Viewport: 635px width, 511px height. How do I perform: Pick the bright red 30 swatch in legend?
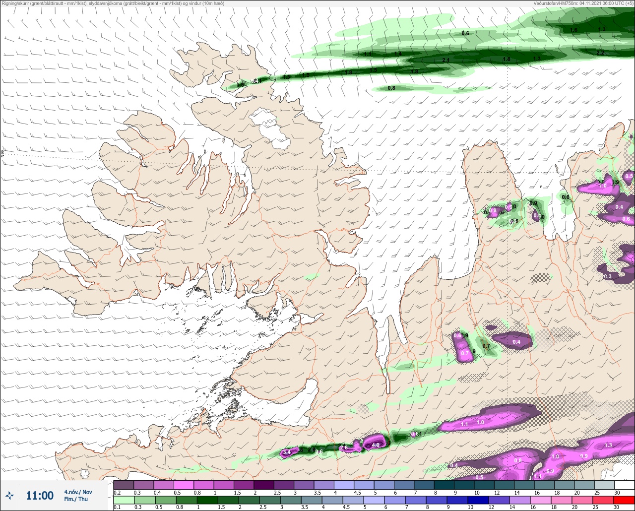(x=624, y=500)
